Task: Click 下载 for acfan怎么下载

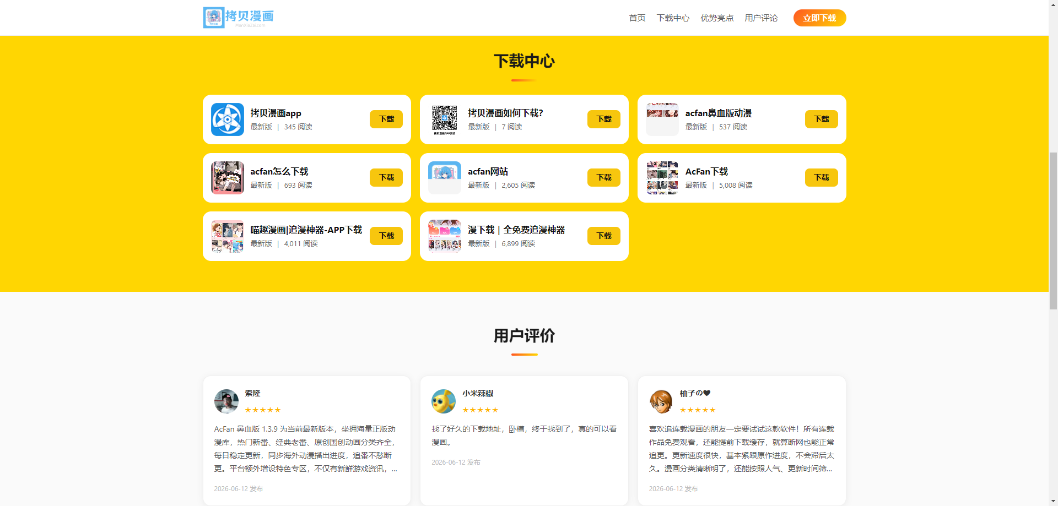Action: (386, 177)
